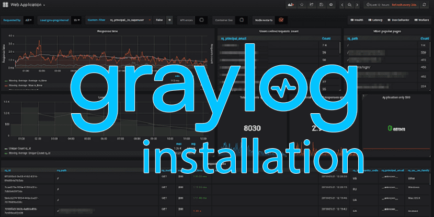
Task: Toggle the Container Size checkbox
Action: coord(242,20)
